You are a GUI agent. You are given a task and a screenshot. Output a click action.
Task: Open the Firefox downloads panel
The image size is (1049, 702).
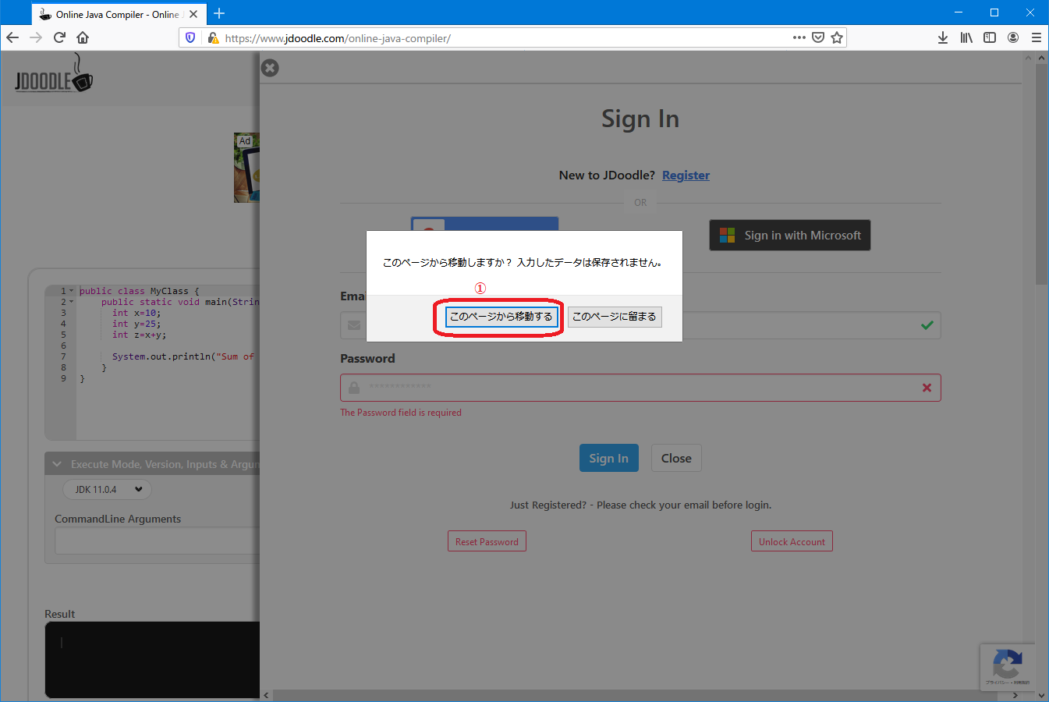(x=943, y=37)
